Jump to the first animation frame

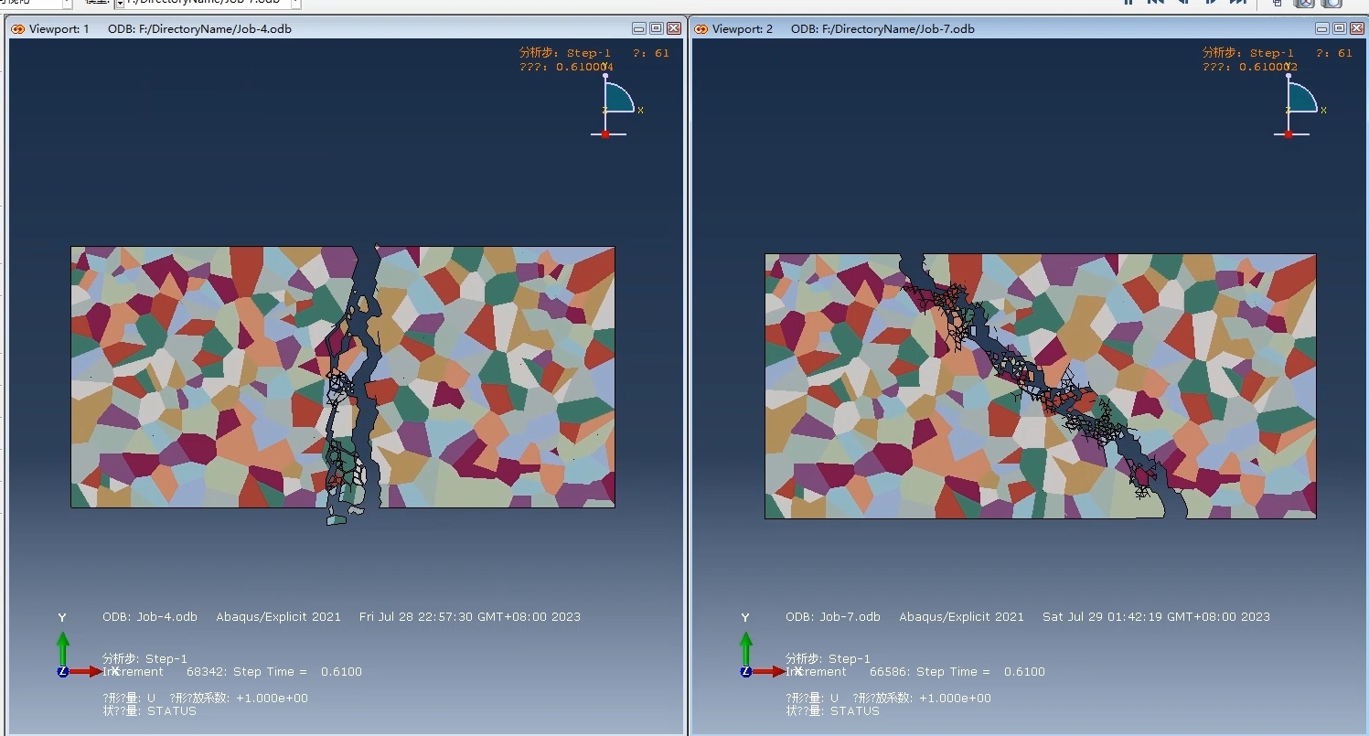pyautogui.click(x=1156, y=3)
